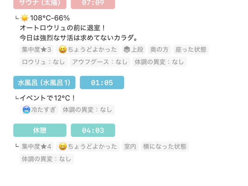This screenshot has height=186, width=248.
Task: Click the 07:09 sauna time badge
Action: (x=93, y=3)
